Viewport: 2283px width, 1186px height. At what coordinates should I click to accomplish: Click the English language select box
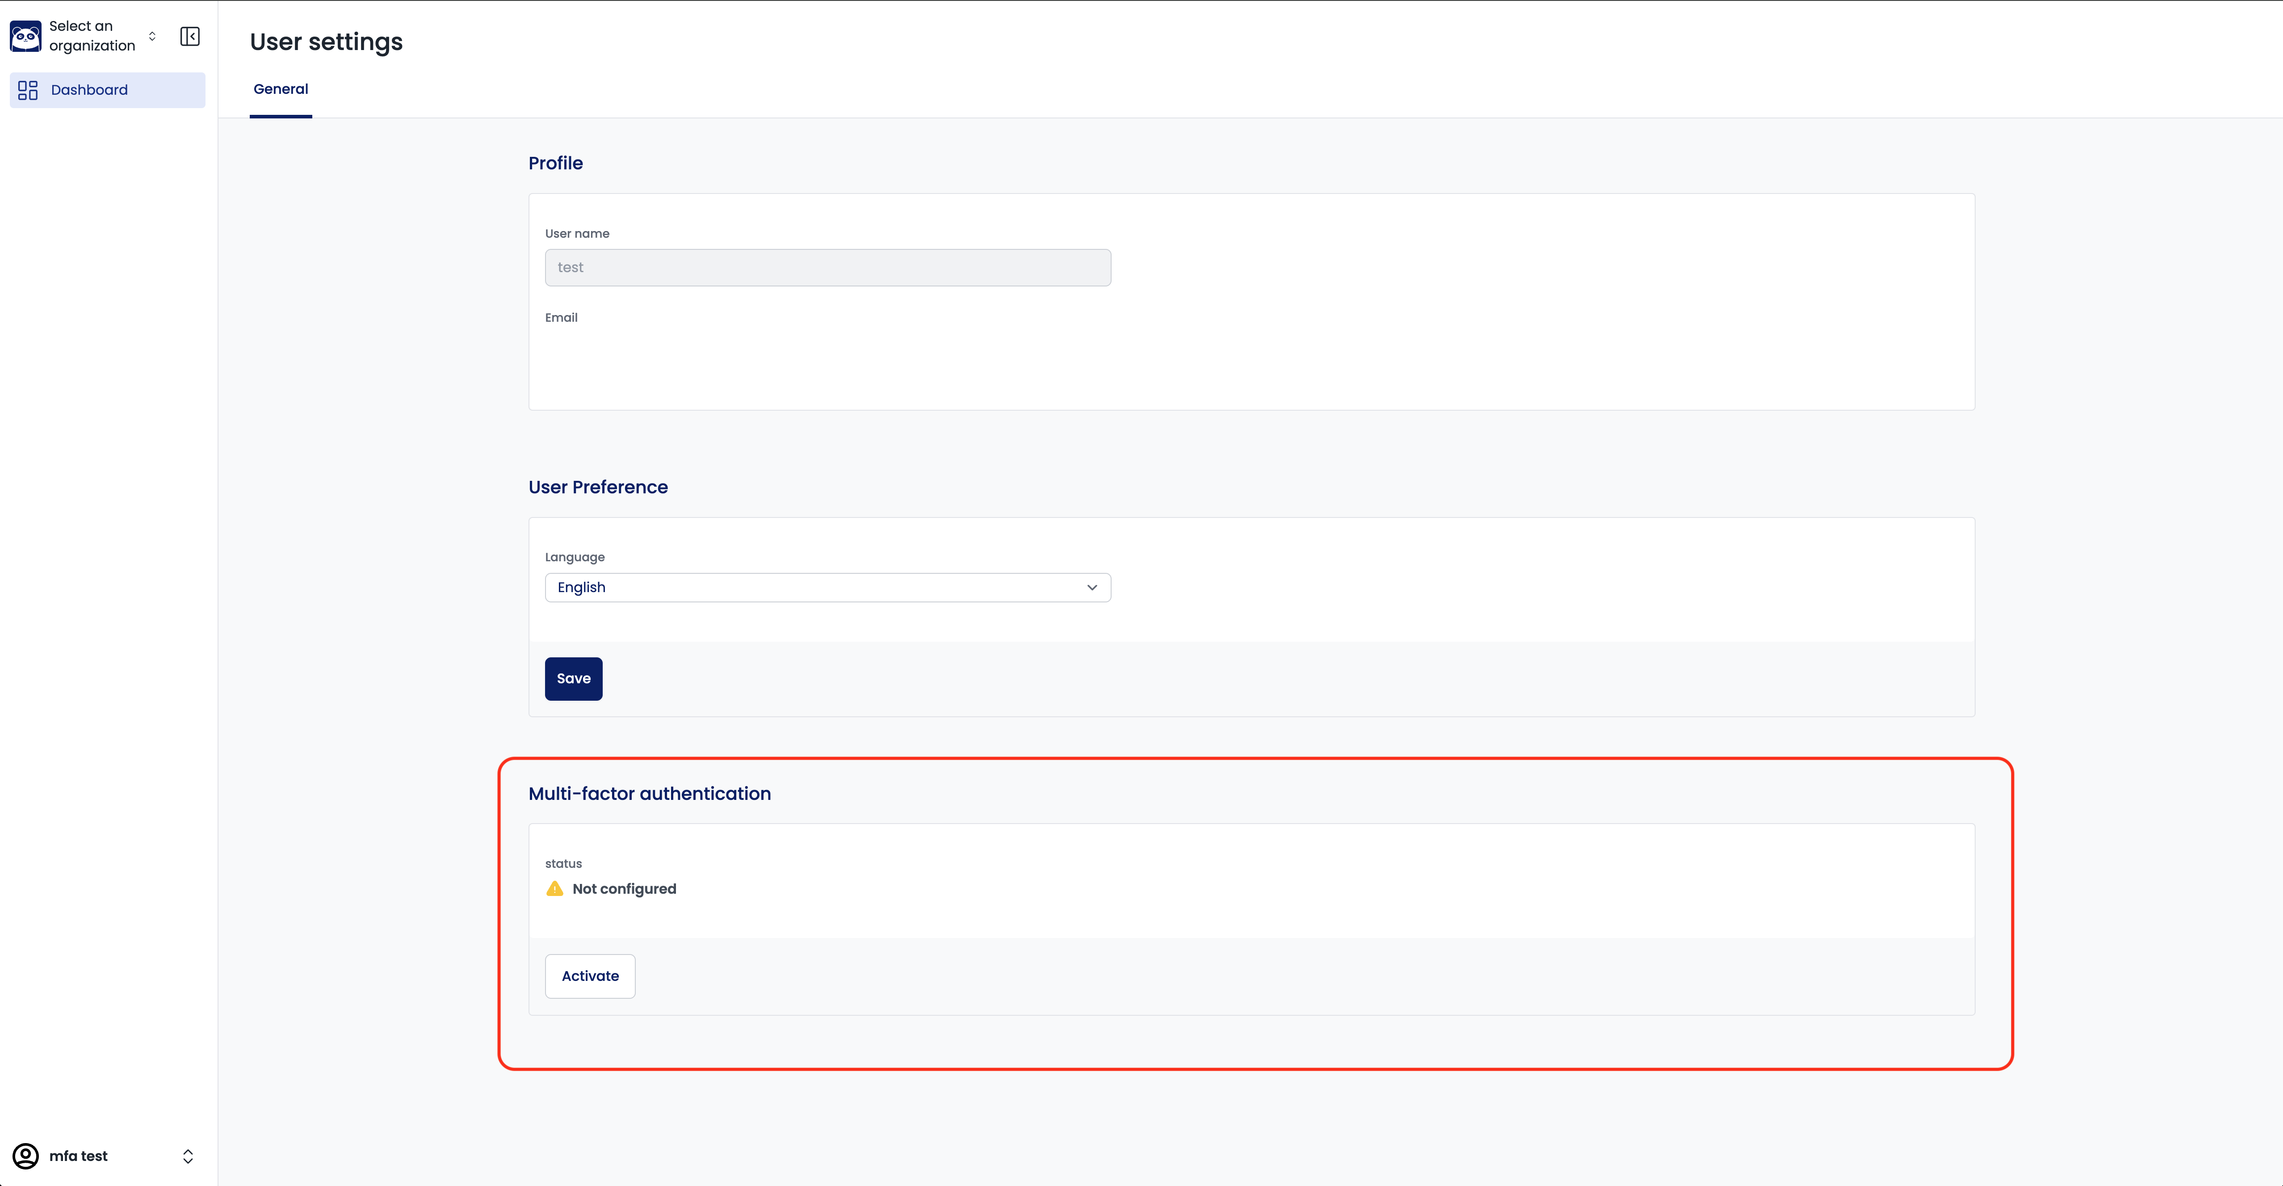tap(815, 588)
